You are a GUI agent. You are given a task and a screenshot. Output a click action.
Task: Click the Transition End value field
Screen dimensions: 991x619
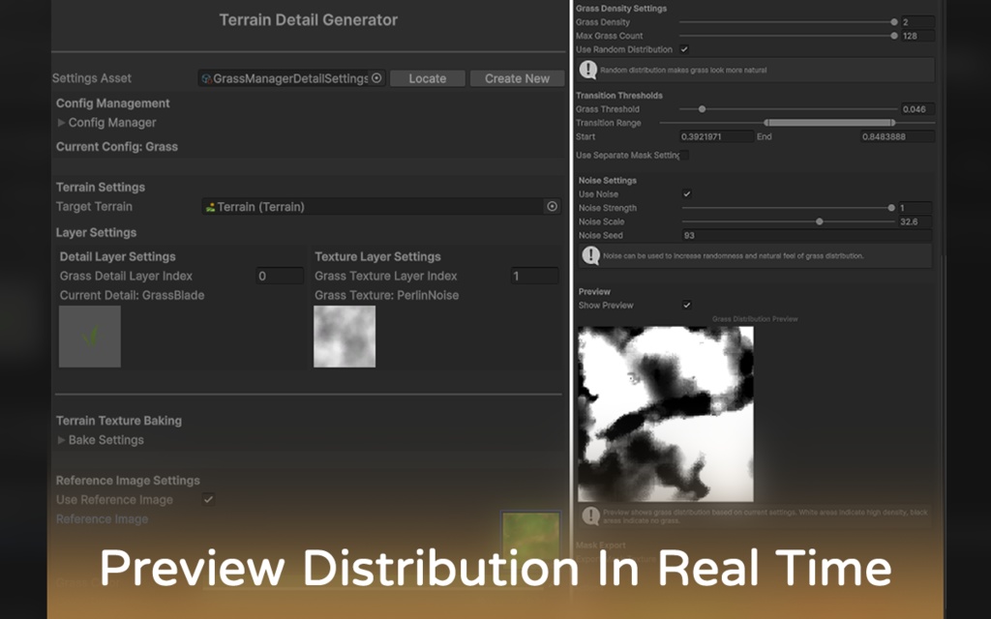click(897, 136)
